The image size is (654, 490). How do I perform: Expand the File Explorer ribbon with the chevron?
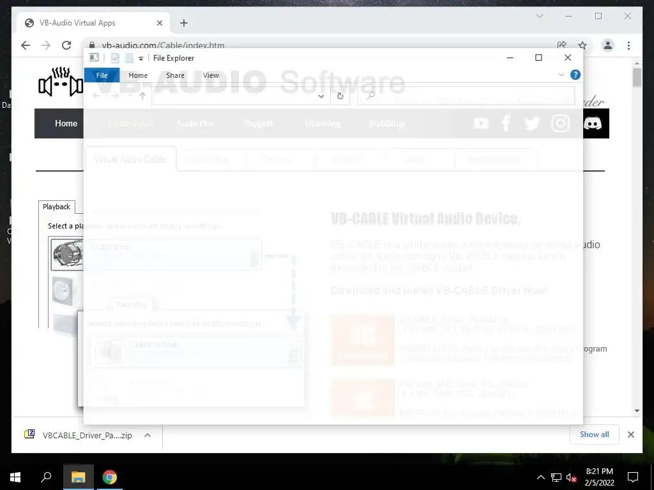pyautogui.click(x=561, y=75)
